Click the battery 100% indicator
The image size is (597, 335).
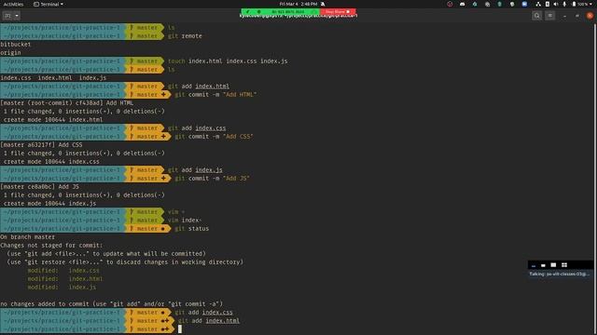580,4
